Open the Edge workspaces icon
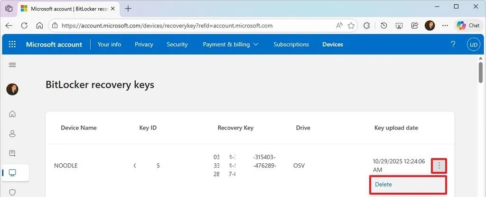 click(x=9, y=9)
